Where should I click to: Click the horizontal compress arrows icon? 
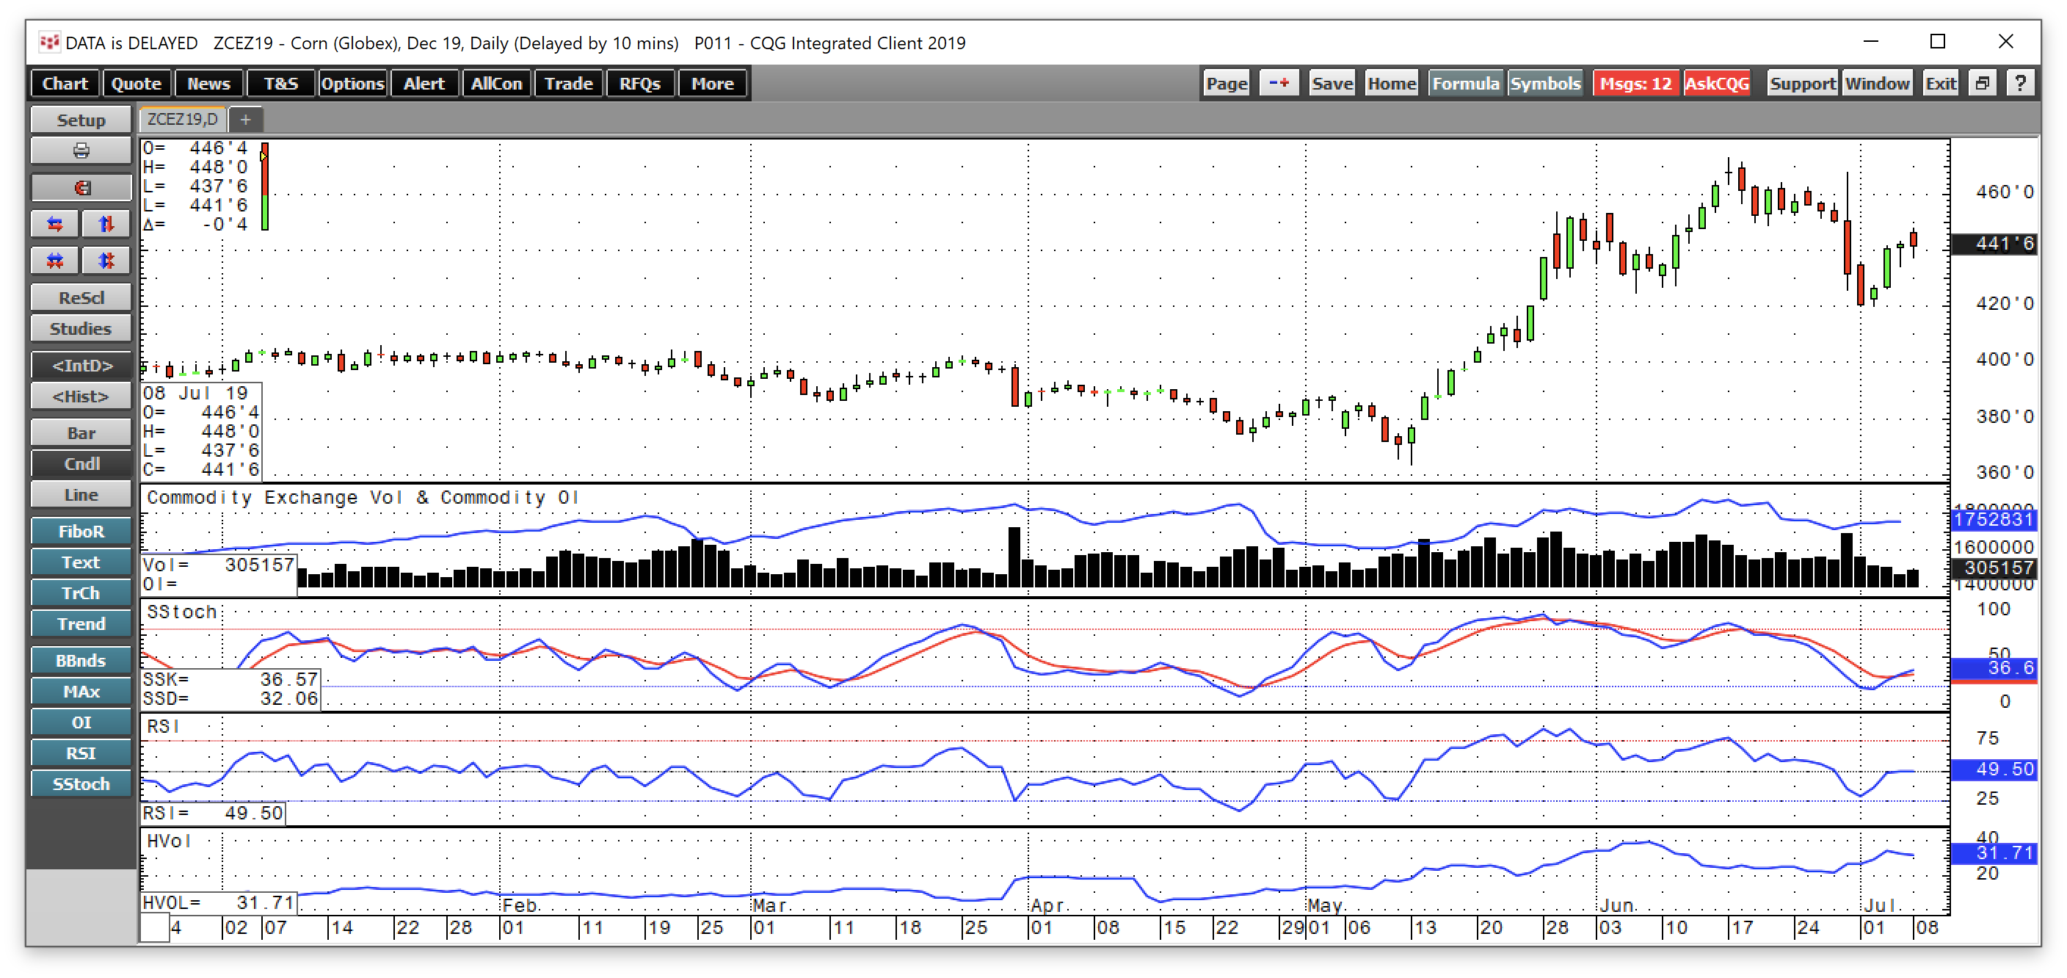[55, 260]
